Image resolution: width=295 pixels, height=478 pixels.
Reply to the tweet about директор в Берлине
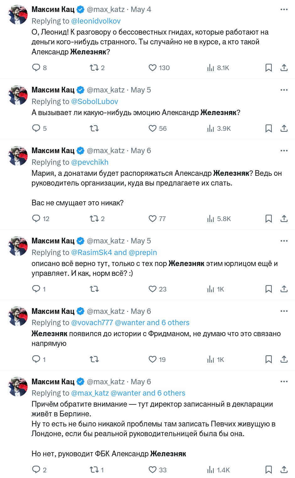(36, 470)
